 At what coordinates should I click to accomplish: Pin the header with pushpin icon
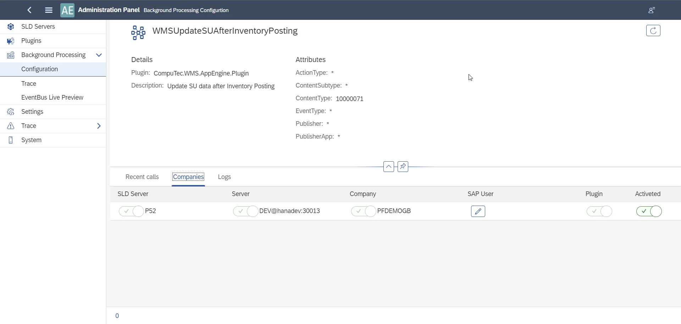click(403, 167)
